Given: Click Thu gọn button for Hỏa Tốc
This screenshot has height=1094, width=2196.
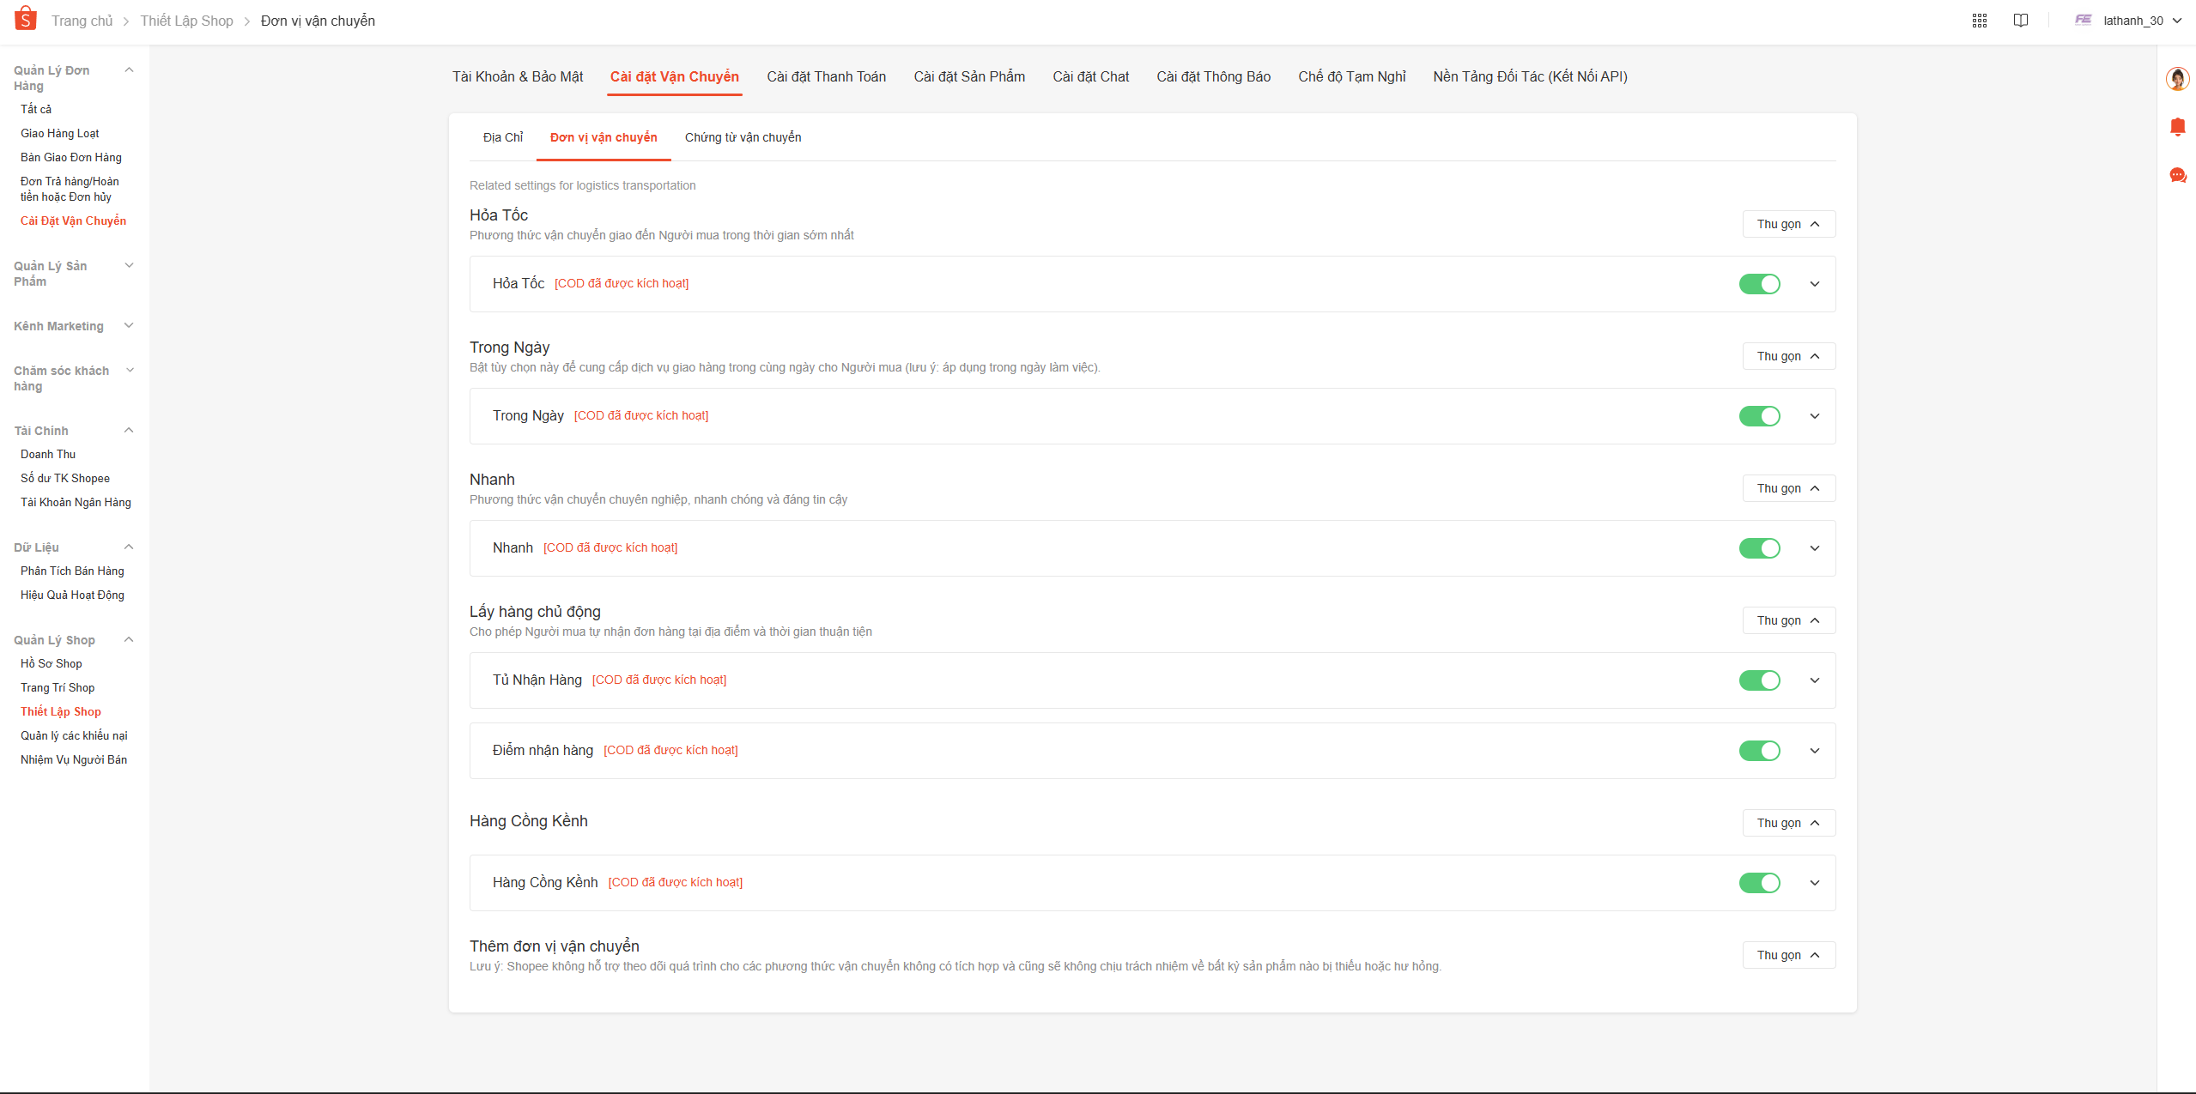Looking at the screenshot, I should (1788, 224).
